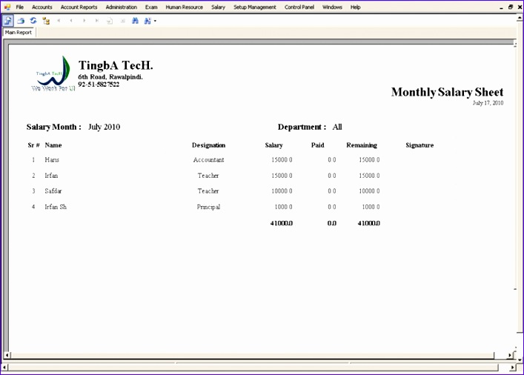Click the report viewer horizontal scroll right arrow

(x=511, y=355)
